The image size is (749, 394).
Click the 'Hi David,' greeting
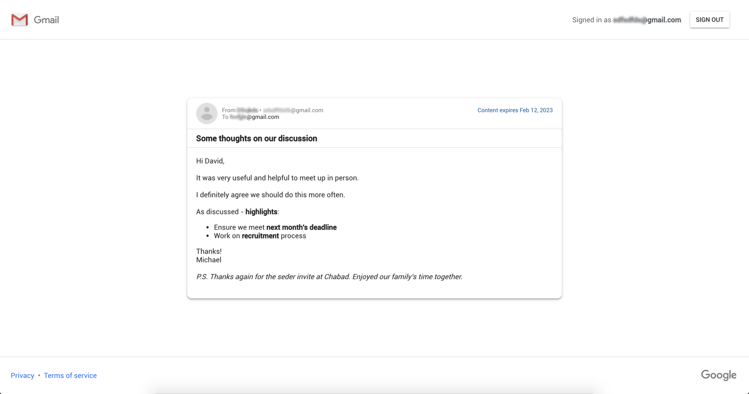click(210, 161)
